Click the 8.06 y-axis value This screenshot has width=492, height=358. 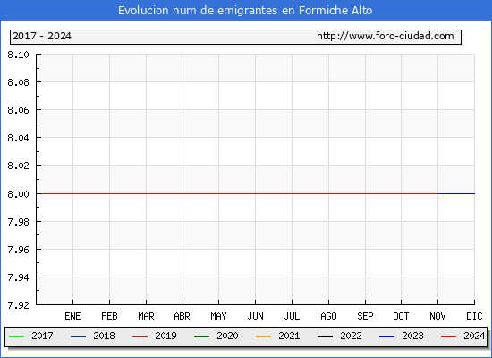tap(18, 111)
